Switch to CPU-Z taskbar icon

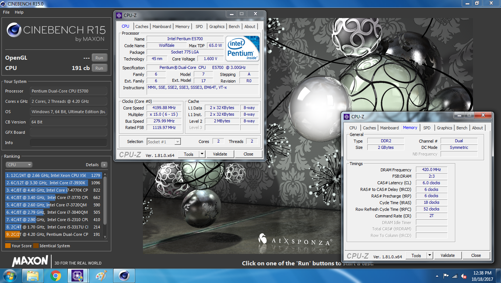[x=78, y=276]
